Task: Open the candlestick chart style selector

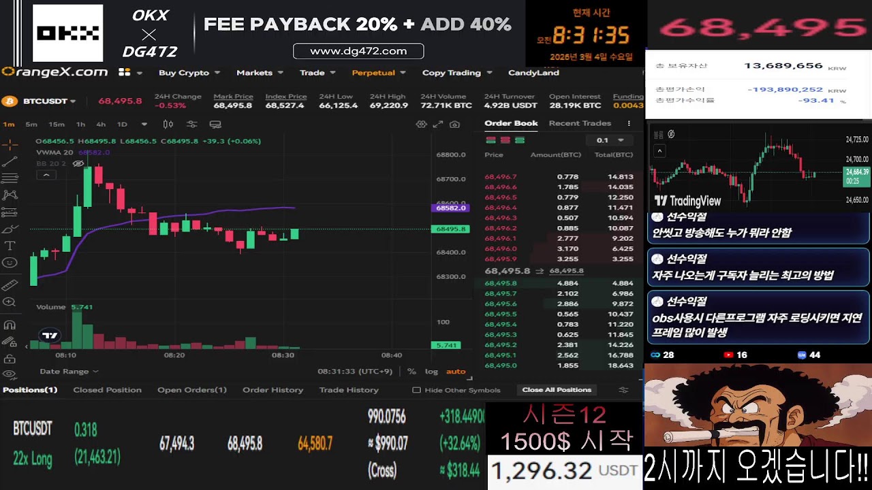Action: point(168,124)
